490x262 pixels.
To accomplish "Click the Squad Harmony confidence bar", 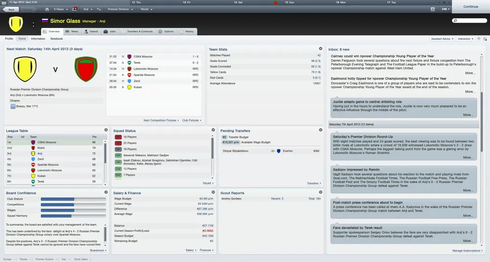I will 73,216.
